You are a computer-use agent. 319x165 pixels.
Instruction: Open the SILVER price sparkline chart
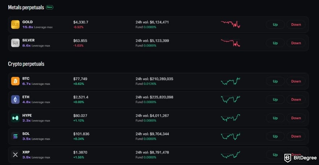[x=231, y=43]
